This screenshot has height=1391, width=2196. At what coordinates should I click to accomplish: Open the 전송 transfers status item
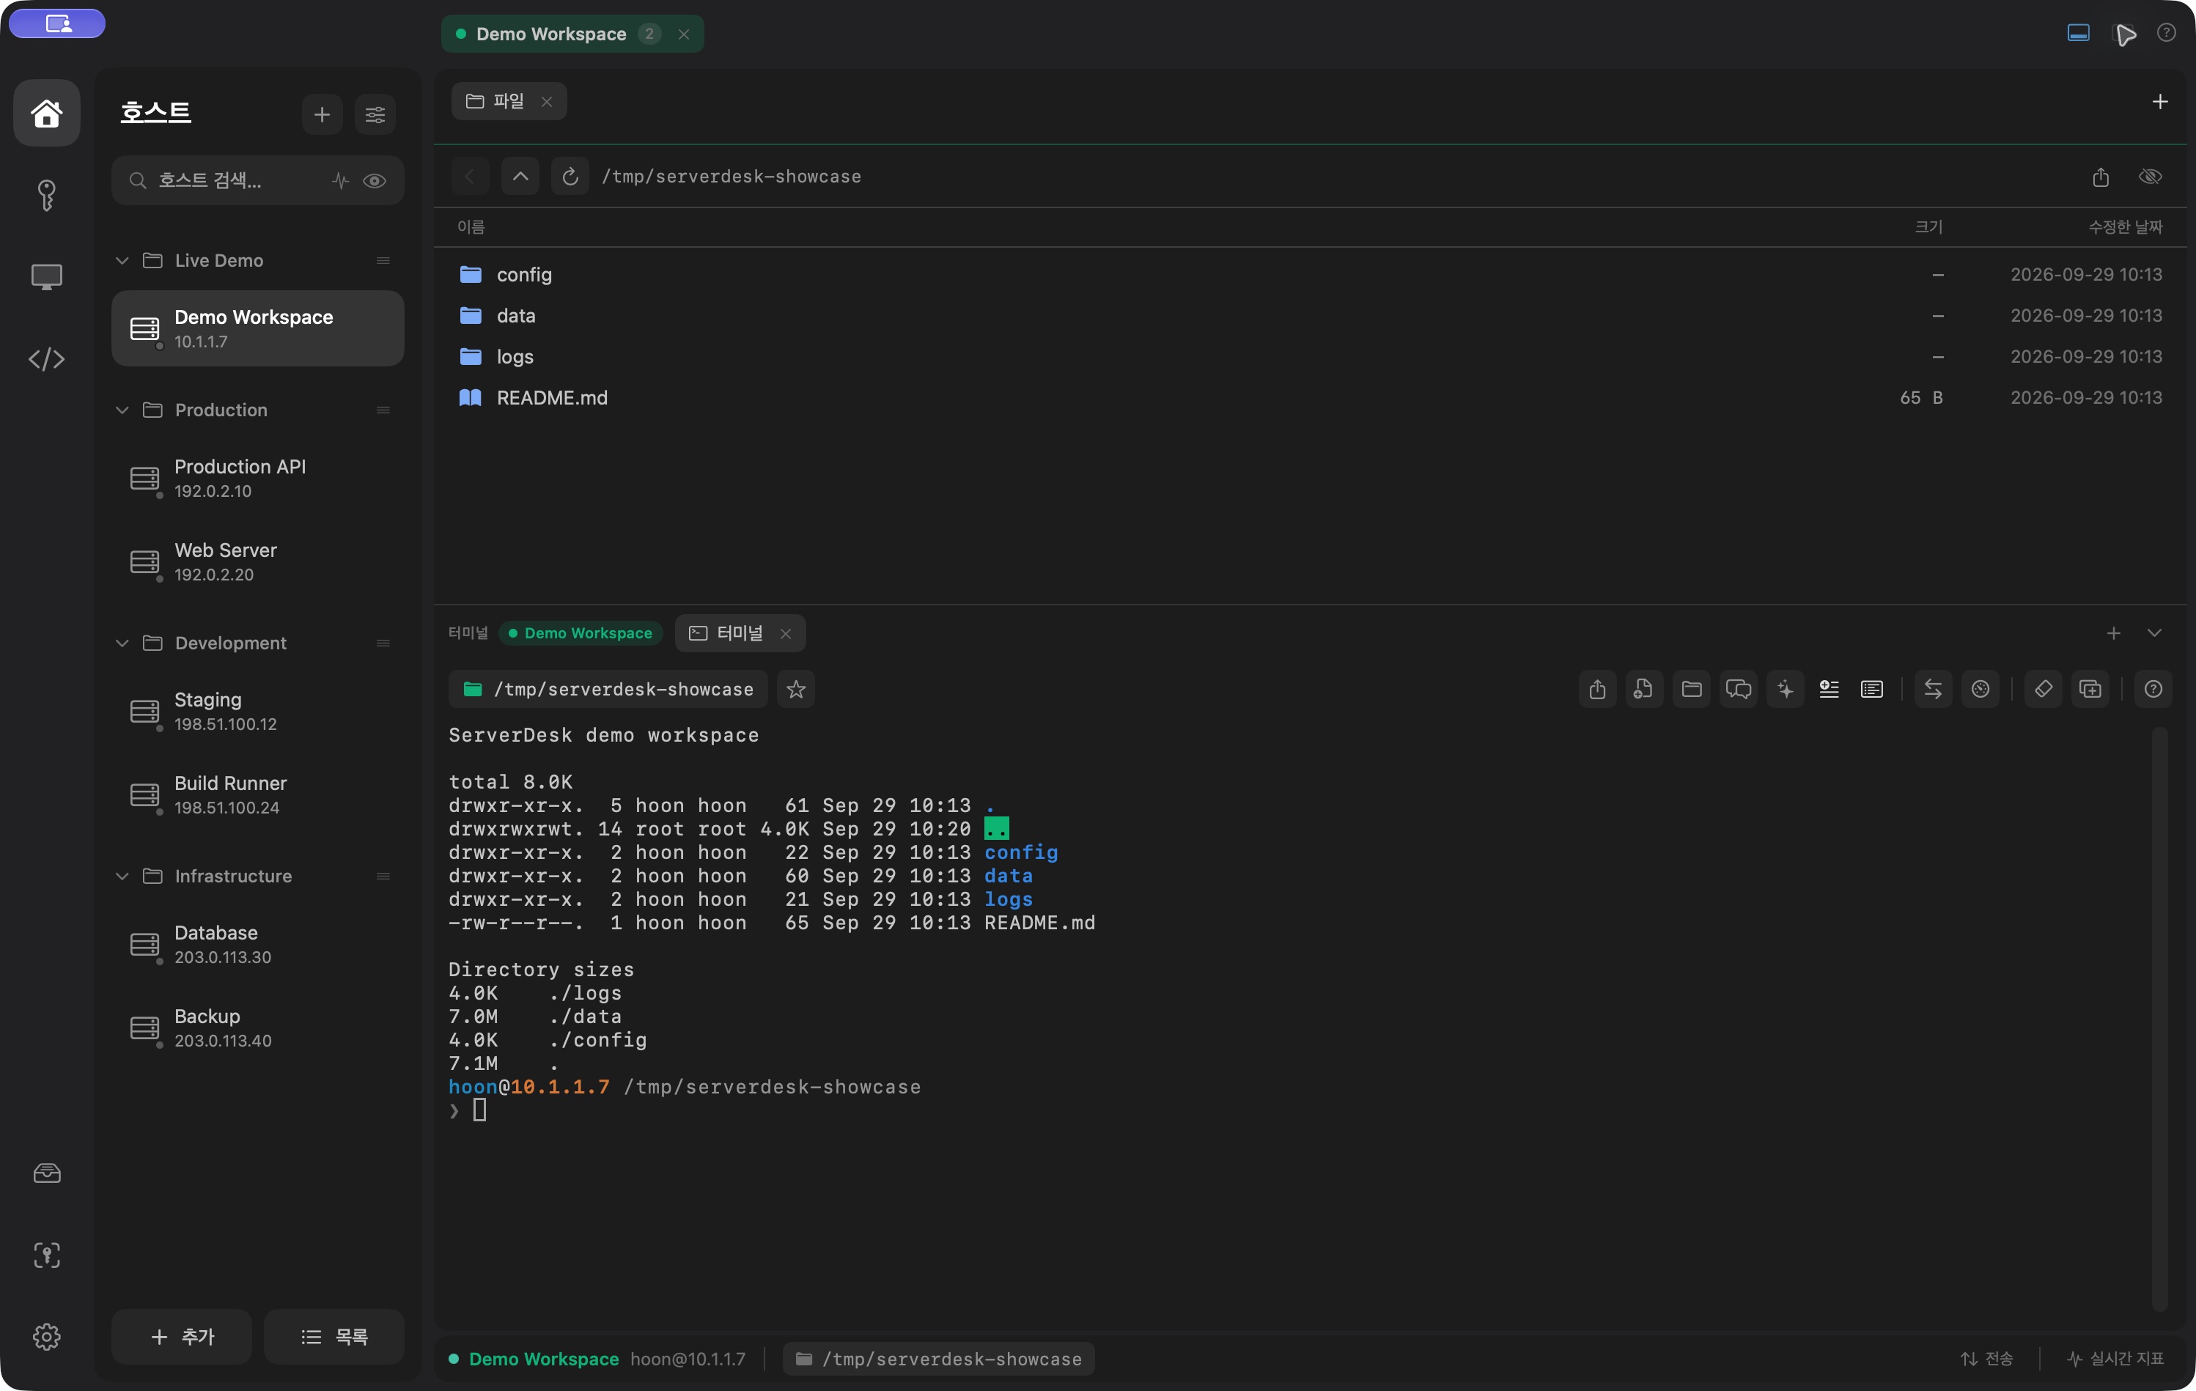(x=1987, y=1359)
